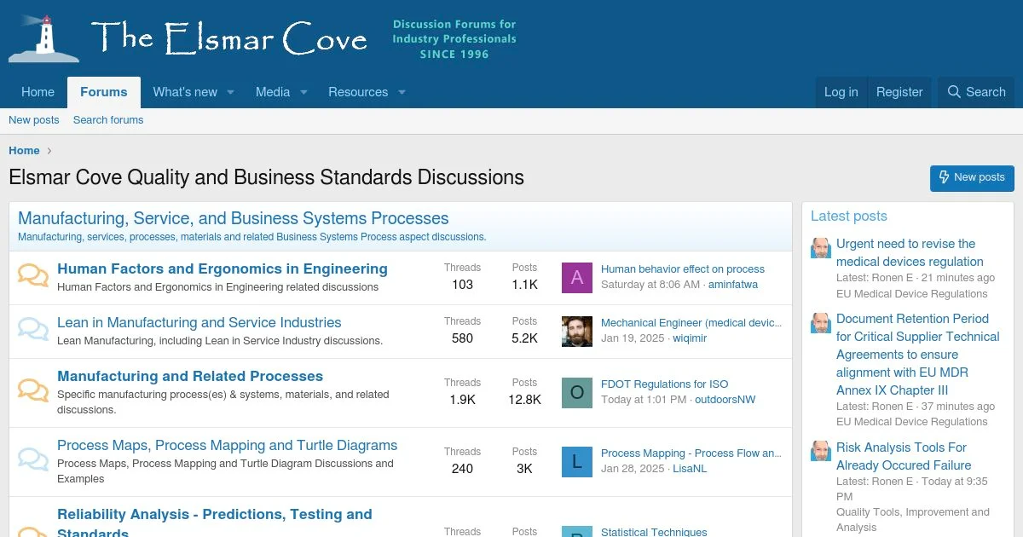
Task: Open 'EU Medical Device Regulations' under Document Retention post
Action: [x=912, y=422]
